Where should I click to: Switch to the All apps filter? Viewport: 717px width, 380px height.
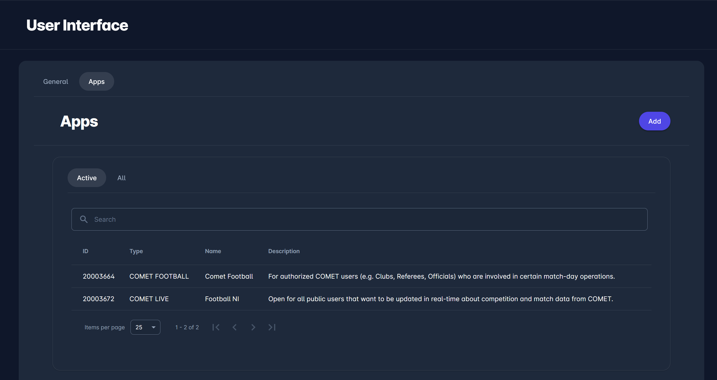pos(121,178)
